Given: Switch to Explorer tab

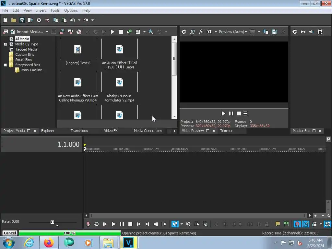Looking at the screenshot, I should pos(48,131).
